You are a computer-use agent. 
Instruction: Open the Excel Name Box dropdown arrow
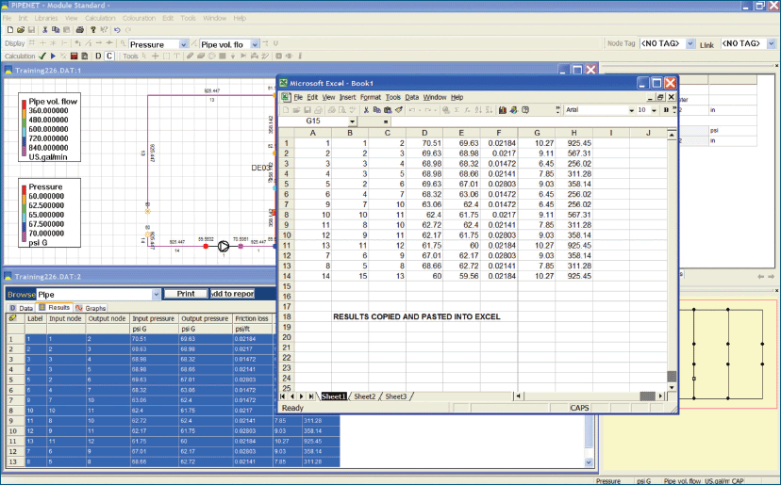point(352,121)
